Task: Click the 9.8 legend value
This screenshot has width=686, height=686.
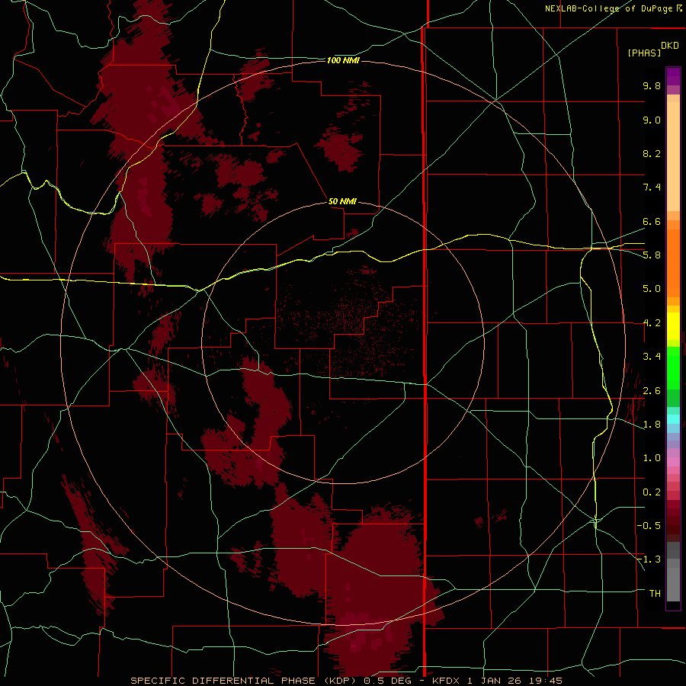Action: tap(652, 85)
